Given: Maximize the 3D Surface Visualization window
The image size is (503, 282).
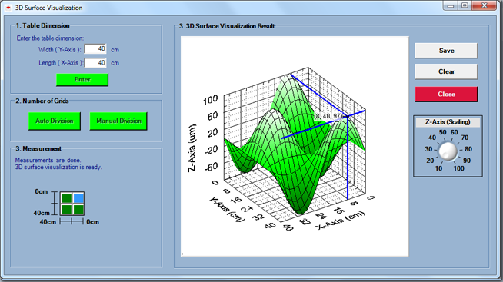Looking at the screenshot, I should (465, 6).
